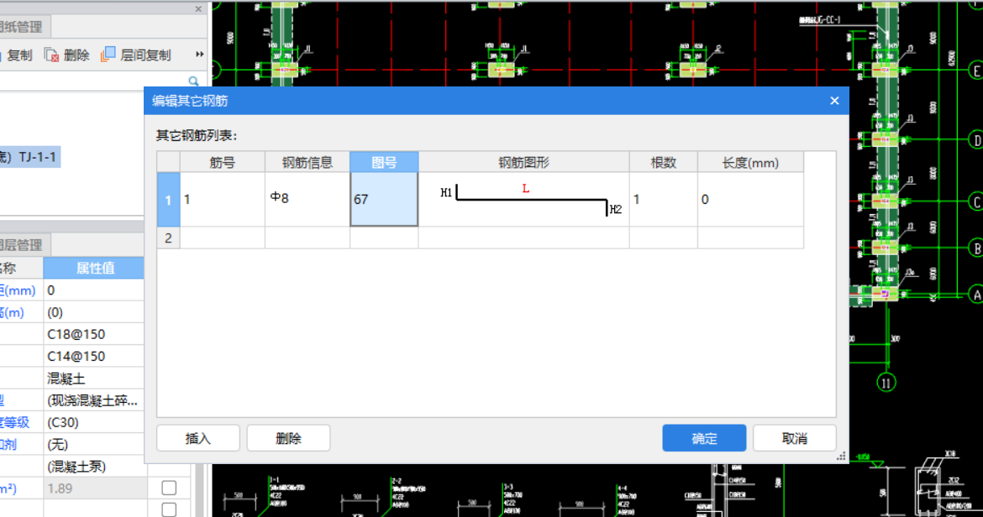Click axis bubble E in CAD drawing
Viewport: 983px width, 517px height.
975,70
